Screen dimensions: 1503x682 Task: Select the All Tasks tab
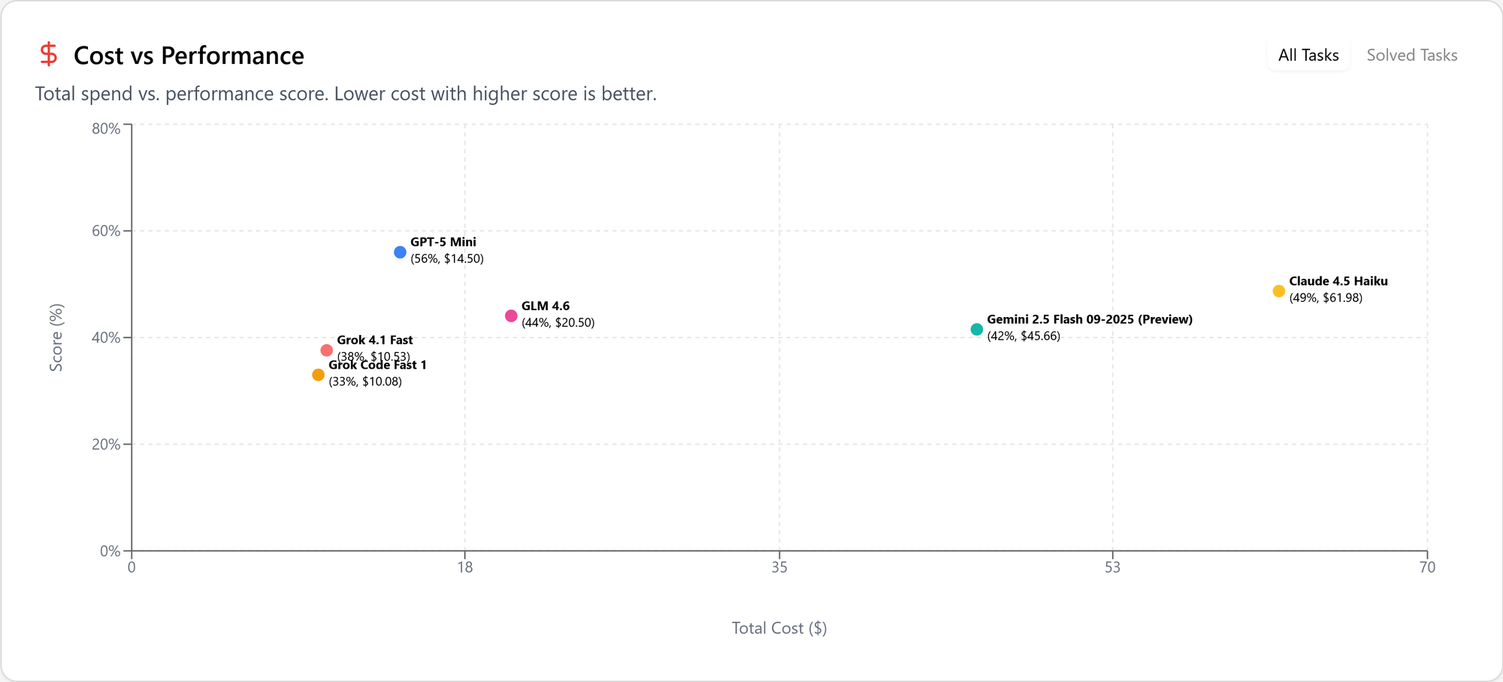1308,55
